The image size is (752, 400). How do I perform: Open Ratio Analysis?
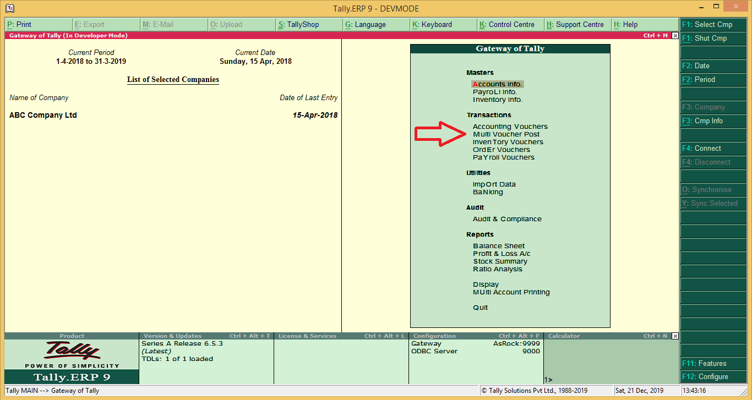point(498,269)
